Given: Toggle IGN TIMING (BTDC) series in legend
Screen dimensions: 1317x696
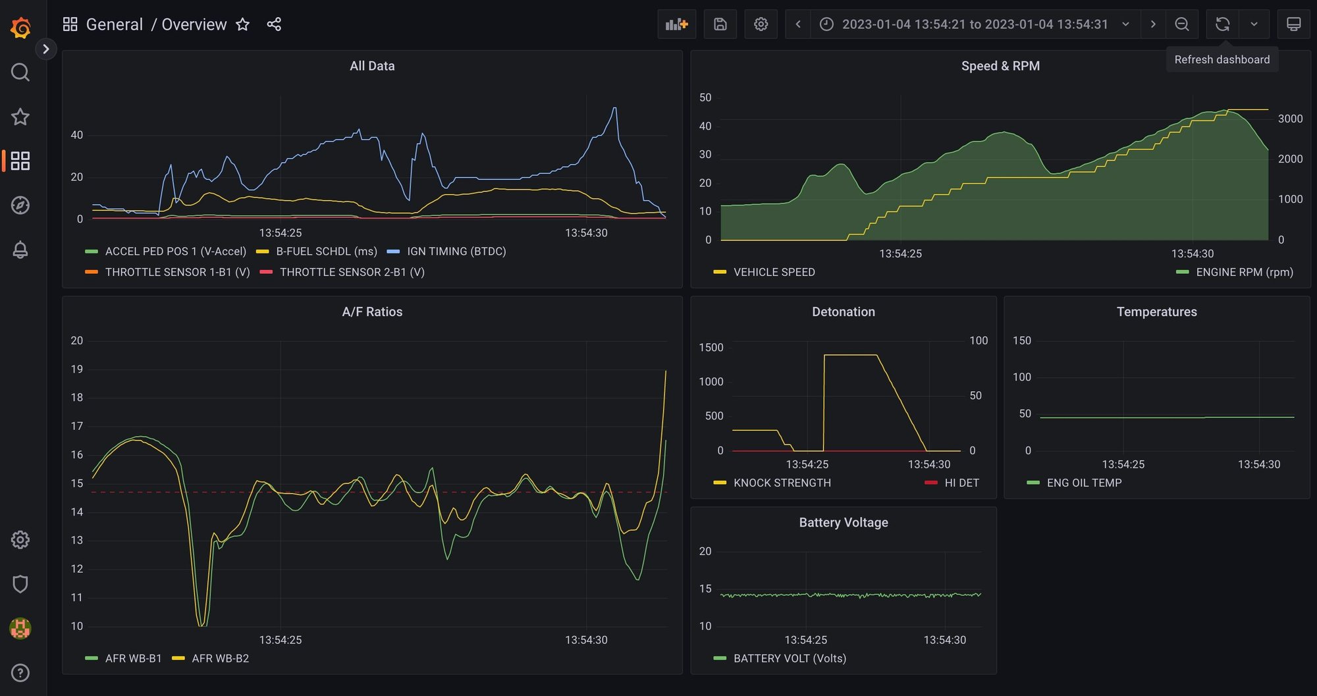Looking at the screenshot, I should click(x=456, y=252).
